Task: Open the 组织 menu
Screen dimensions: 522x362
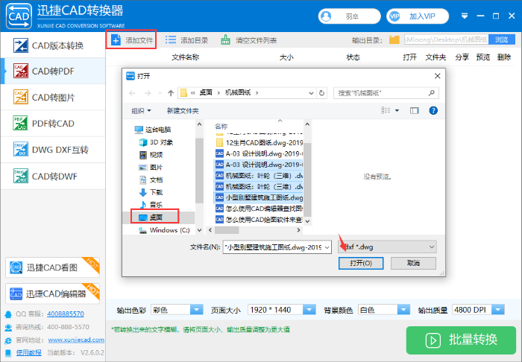Action: point(141,111)
